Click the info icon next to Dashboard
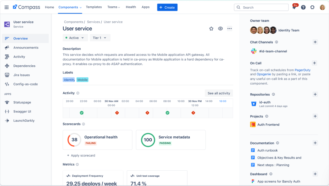 point(271,174)
